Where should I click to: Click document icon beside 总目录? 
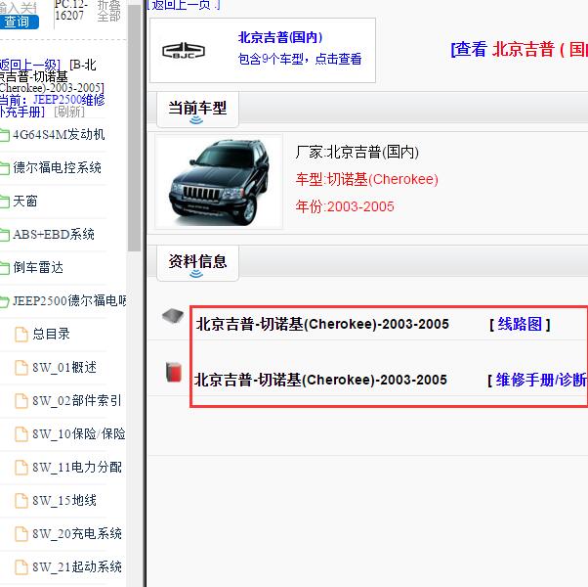(21, 335)
